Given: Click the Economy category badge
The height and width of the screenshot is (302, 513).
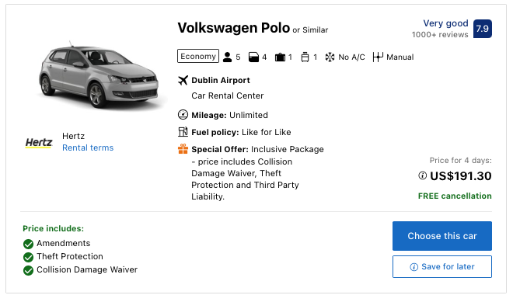Looking at the screenshot, I should (x=198, y=56).
